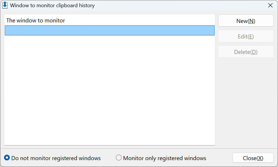Close the dialog with the title bar X
Viewport: 278px width, 167px height.
click(270, 5)
